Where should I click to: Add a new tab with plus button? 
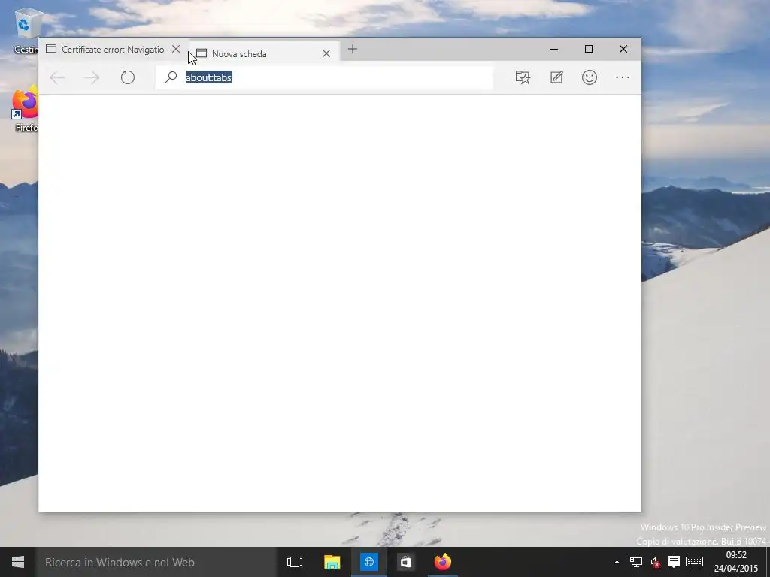pyautogui.click(x=353, y=49)
